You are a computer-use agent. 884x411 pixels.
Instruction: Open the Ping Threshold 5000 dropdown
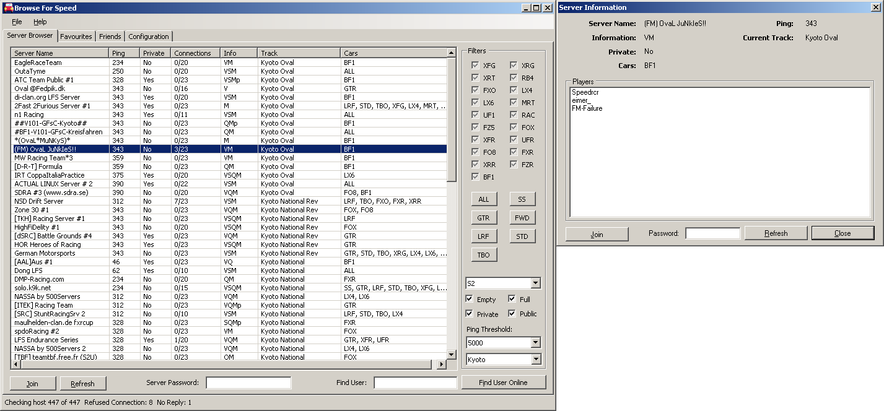[x=535, y=342]
